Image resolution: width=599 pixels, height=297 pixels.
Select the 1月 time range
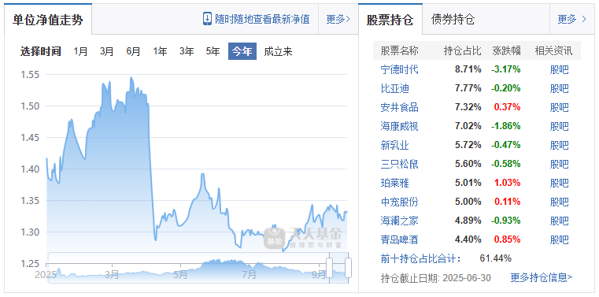pyautogui.click(x=80, y=52)
